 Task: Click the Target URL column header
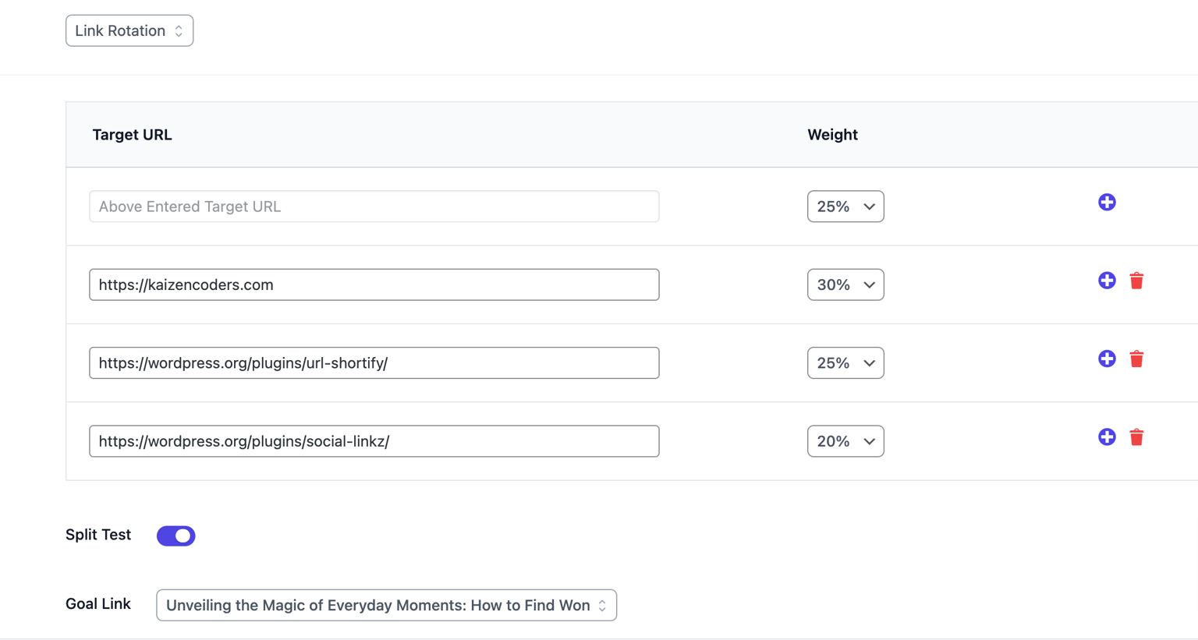tap(132, 135)
